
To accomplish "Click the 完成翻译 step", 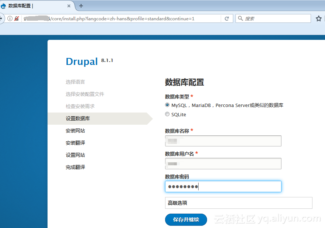I will click(x=75, y=167).
